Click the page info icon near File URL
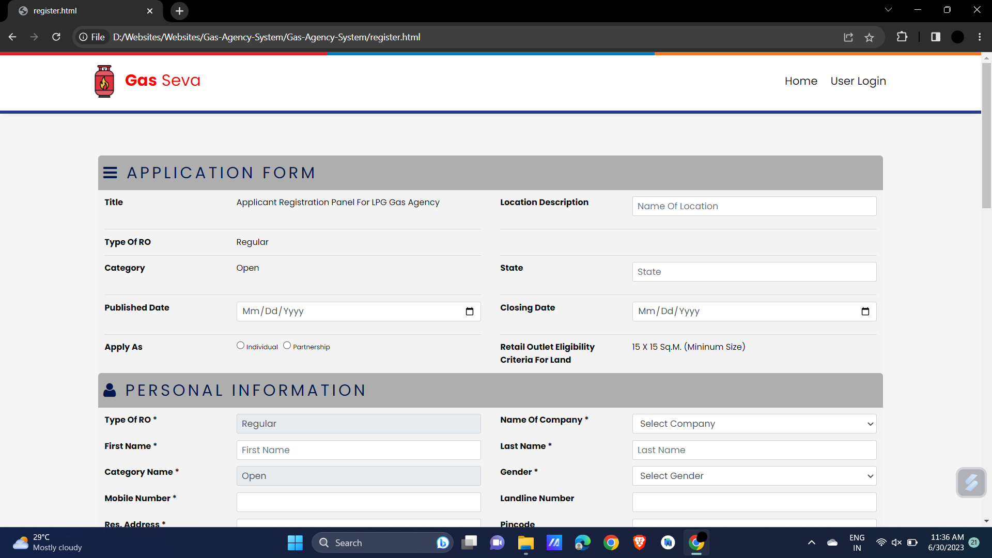The image size is (992, 558). [83, 37]
